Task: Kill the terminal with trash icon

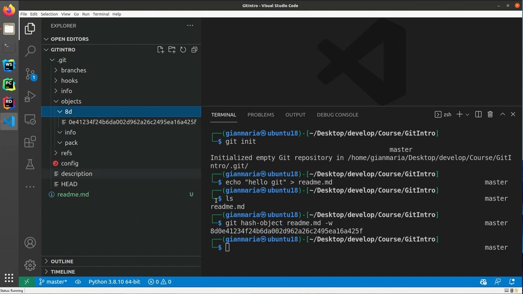Action: coord(490,114)
